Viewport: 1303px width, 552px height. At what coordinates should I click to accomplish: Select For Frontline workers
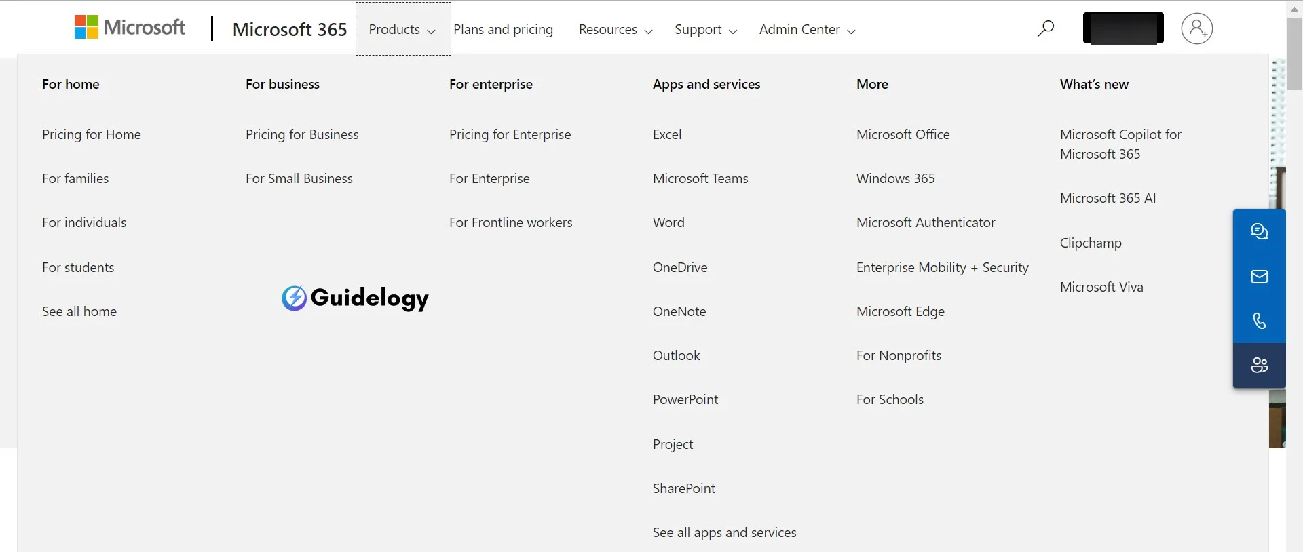pos(511,222)
